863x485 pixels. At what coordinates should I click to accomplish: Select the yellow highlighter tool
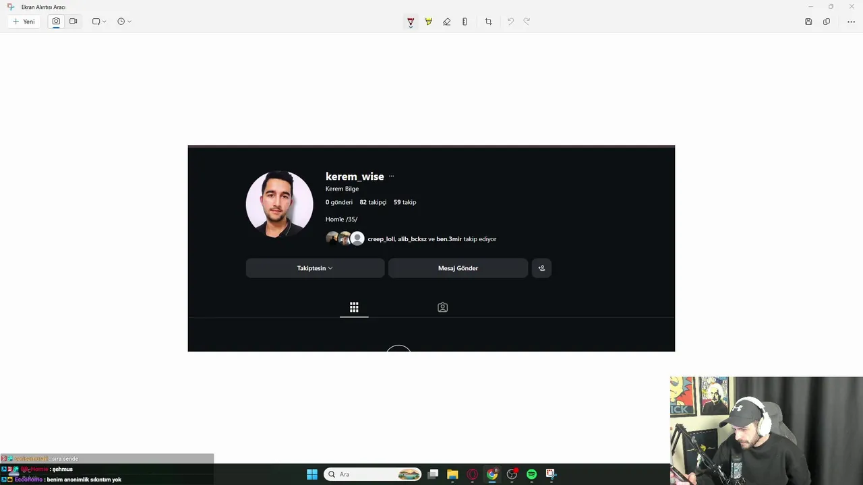click(428, 22)
